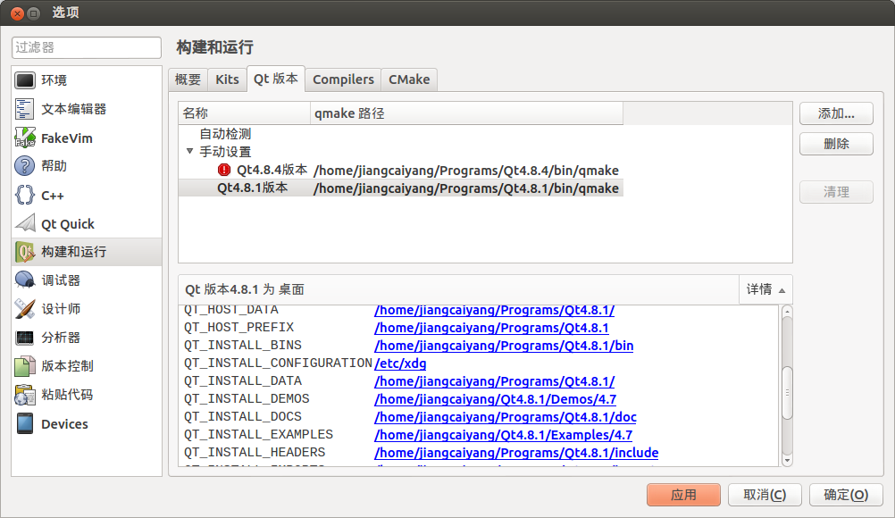Click the 构建和运行 category icon
The image size is (895, 518).
click(25, 252)
